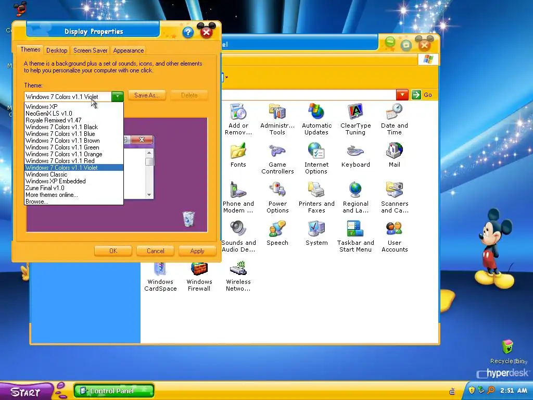Screen dimensions: 533x400
Task: Click the Recycle Bin desktop icon
Action: coord(507,347)
